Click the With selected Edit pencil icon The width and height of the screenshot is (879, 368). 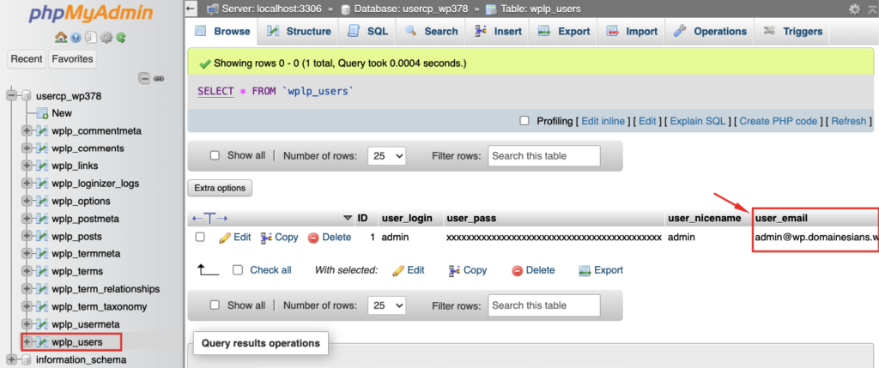click(398, 270)
